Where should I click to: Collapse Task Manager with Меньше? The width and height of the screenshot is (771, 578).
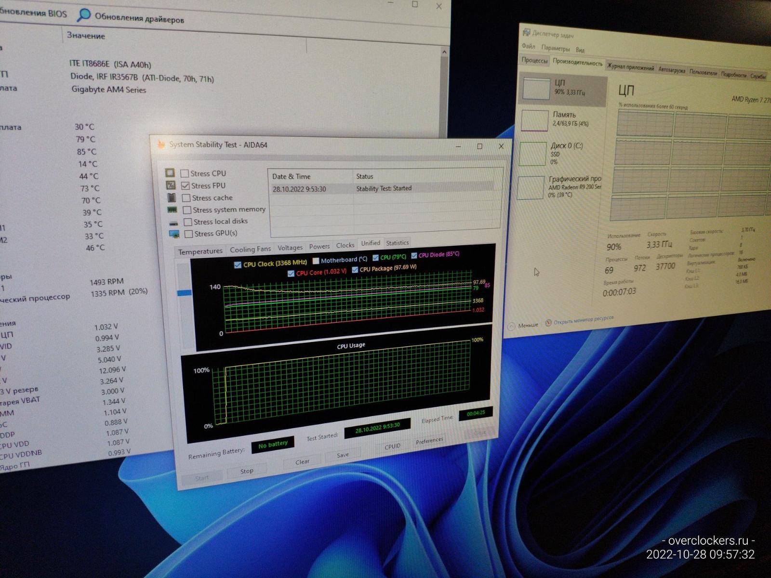(x=524, y=326)
